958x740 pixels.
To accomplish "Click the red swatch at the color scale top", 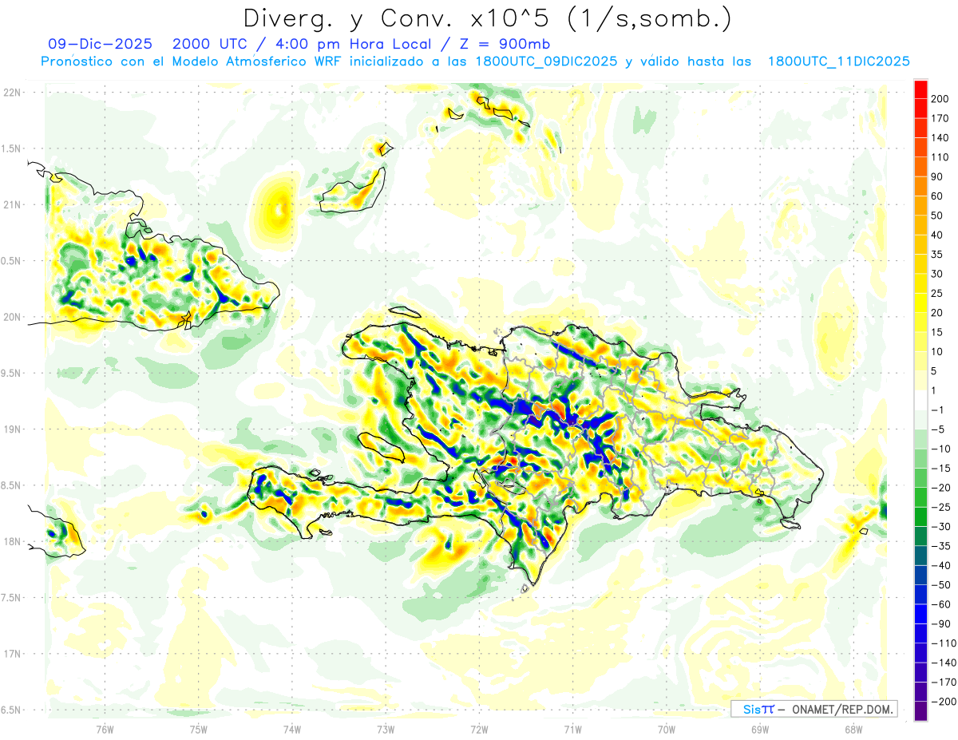I will point(920,89).
